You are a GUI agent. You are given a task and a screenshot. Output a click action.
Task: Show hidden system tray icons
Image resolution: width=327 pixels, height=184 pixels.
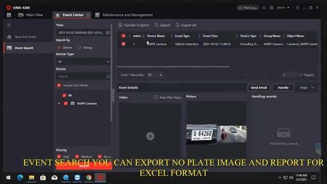point(279,177)
